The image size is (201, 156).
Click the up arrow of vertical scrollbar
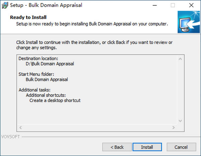pos(180,59)
